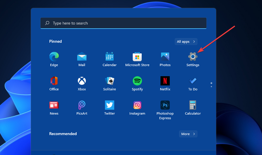
Task: Launch the Photos app
Action: pos(165,57)
